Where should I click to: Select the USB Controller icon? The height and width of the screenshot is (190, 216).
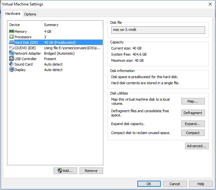[x=12, y=59]
